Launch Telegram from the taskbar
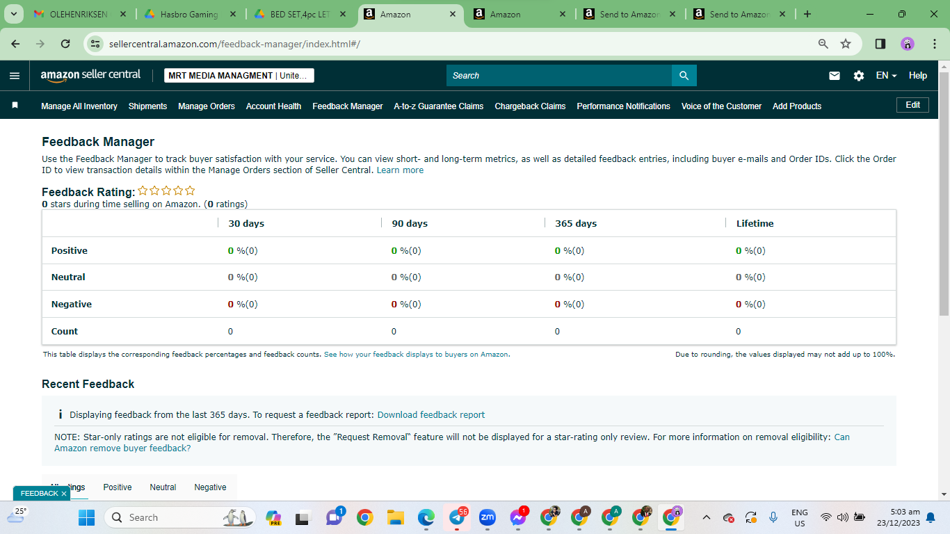950x534 pixels. pyautogui.click(x=457, y=517)
